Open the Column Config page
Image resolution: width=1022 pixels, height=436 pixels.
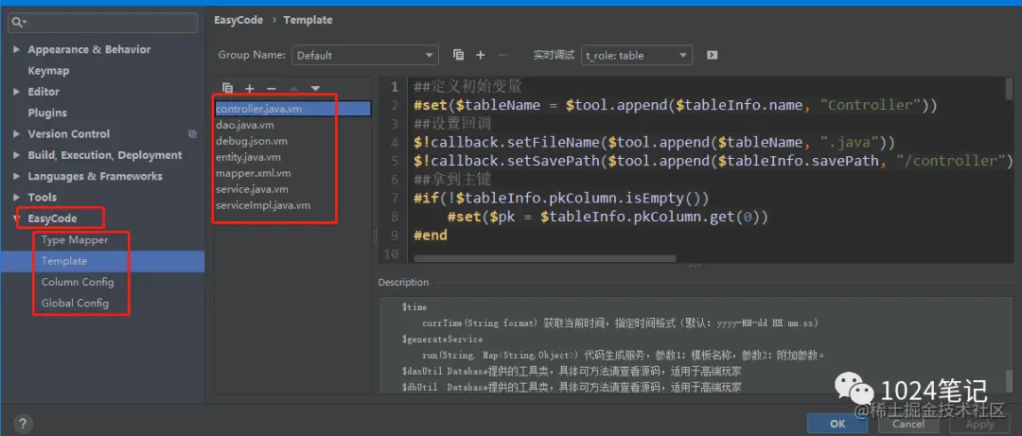pyautogui.click(x=78, y=282)
